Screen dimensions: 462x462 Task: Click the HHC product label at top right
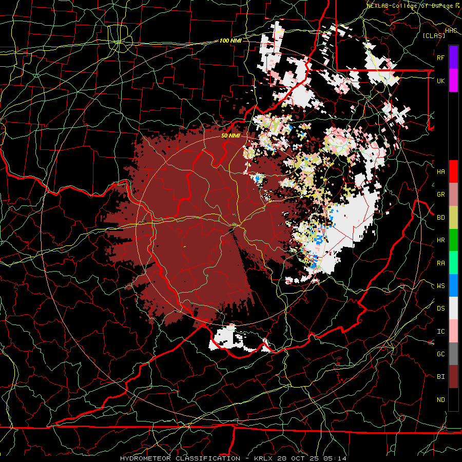pyautogui.click(x=451, y=31)
